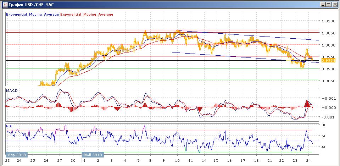This screenshot has width=340, height=166.
Task: Click the MACD +0.001 scale label
Action: tap(327, 98)
